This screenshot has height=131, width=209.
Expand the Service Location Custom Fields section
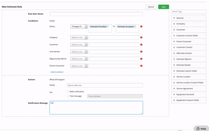[188, 83]
